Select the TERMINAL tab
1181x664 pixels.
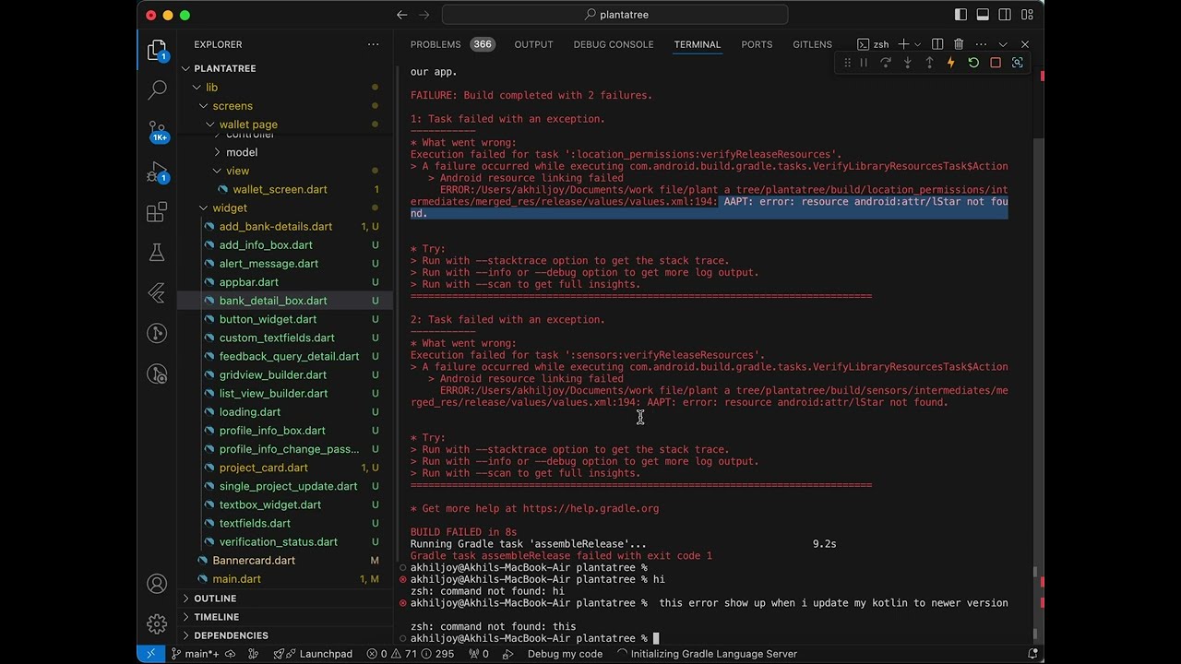(697, 44)
